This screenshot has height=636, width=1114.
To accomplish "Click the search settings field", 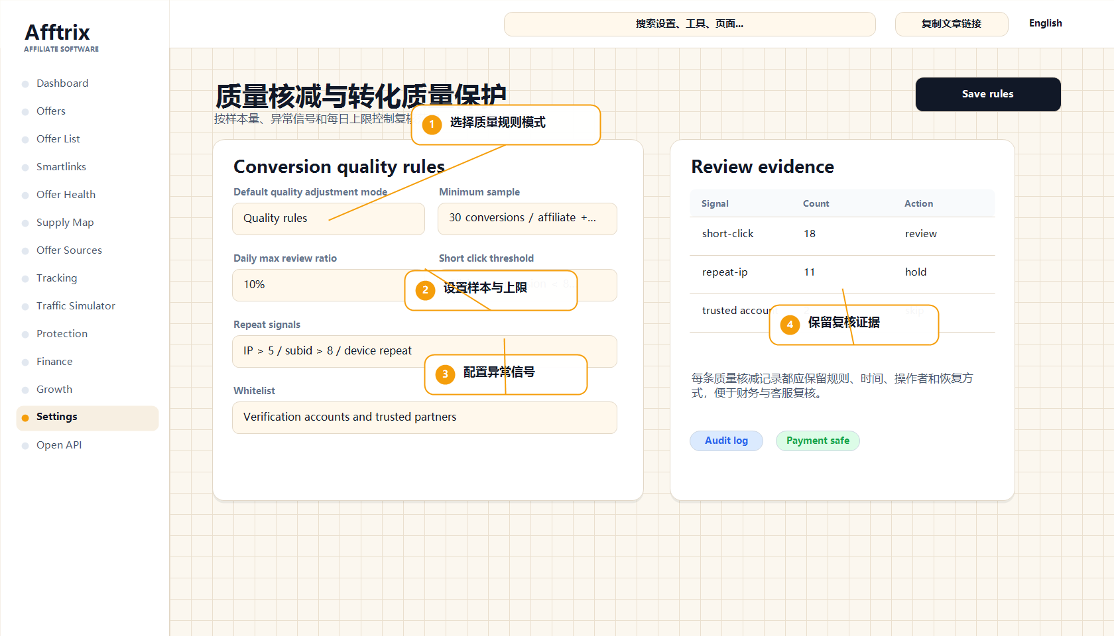I will coord(690,24).
